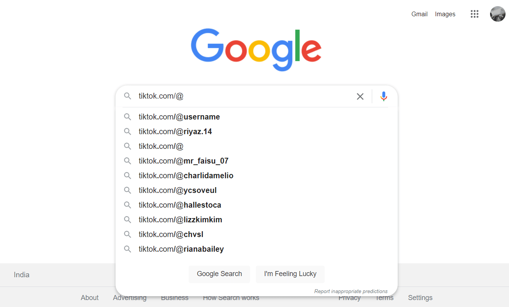This screenshot has width=509, height=307.
Task: Open the Google apps grid icon
Action: (x=475, y=14)
